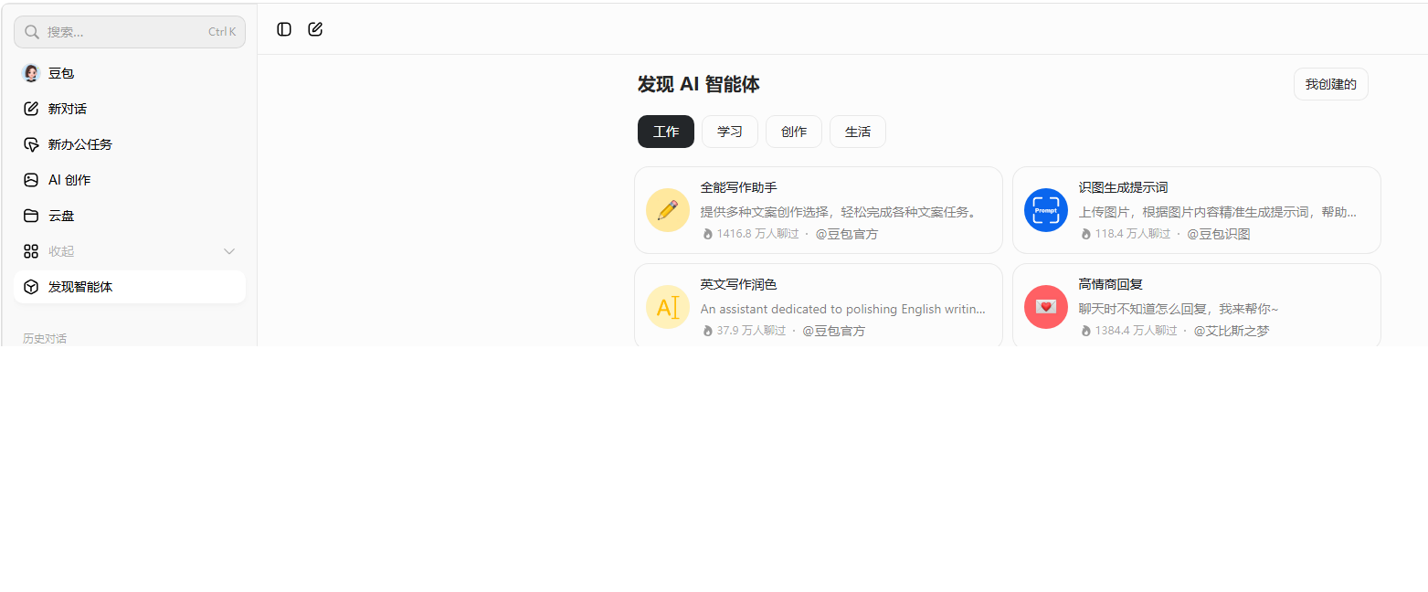Open the 识图生成提示词 agent title
The height and width of the screenshot is (592, 1428).
pyautogui.click(x=1123, y=187)
